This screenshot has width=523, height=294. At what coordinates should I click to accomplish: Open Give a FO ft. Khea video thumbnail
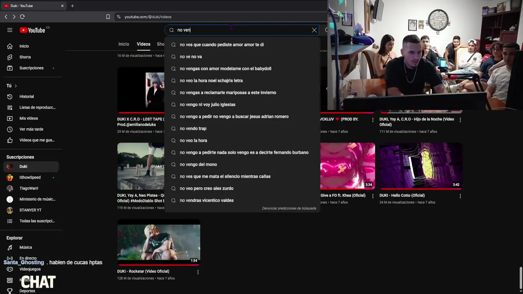point(348,166)
